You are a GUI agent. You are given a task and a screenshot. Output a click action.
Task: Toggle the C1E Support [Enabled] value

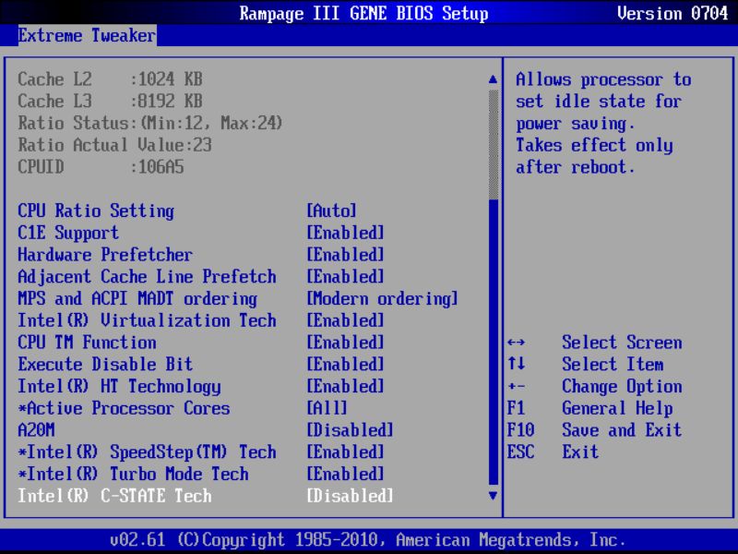345,233
